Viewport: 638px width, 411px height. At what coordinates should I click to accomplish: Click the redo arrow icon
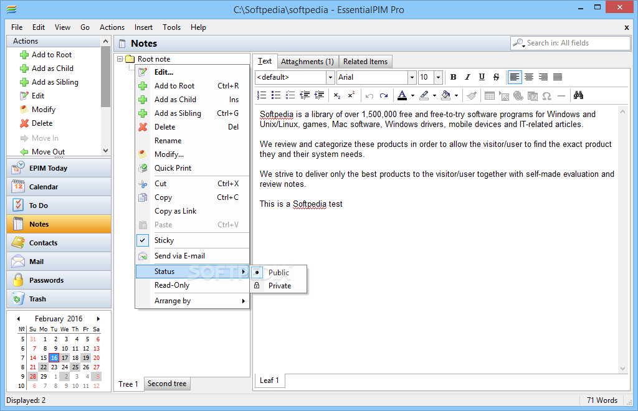click(x=384, y=96)
